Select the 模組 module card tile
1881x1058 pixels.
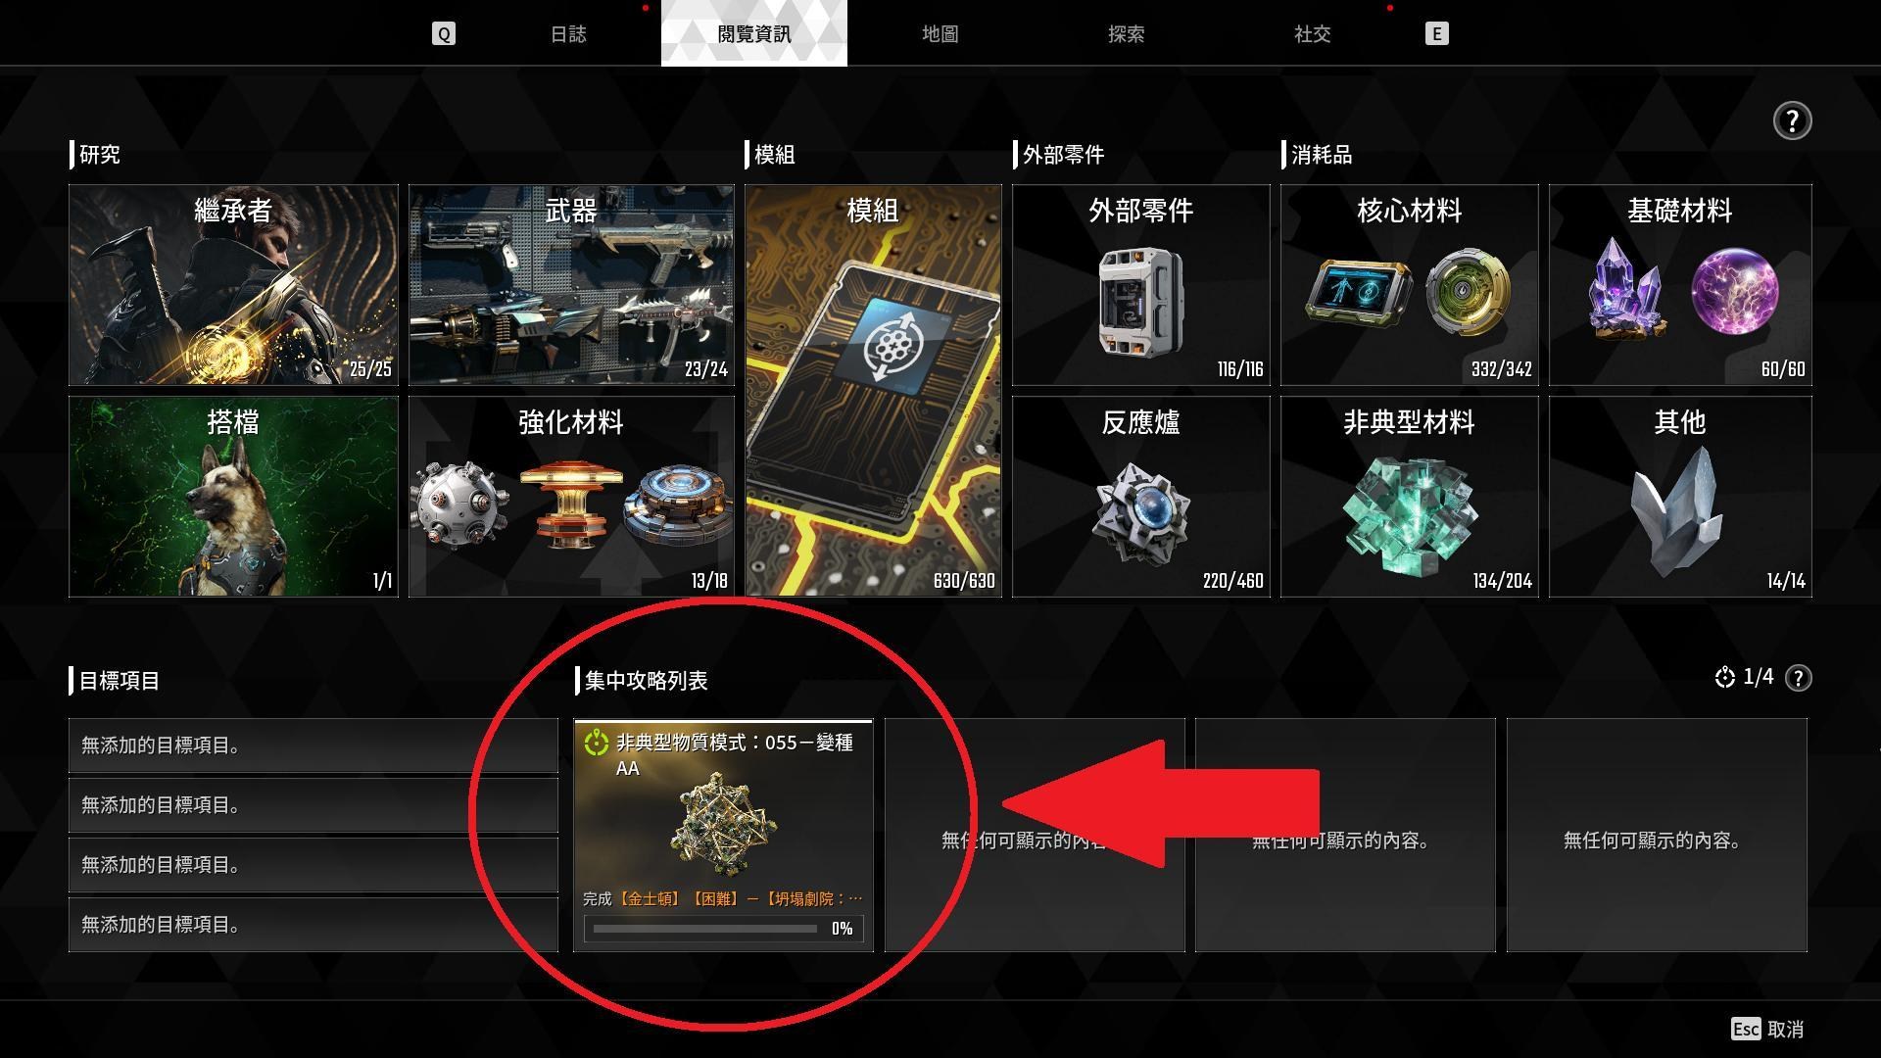coord(873,391)
